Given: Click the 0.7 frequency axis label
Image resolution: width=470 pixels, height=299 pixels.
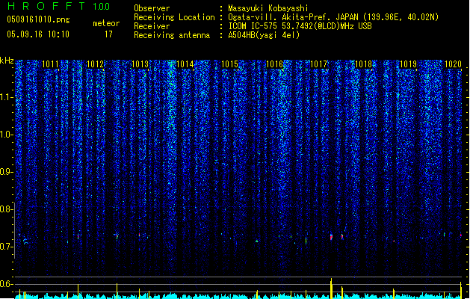Looking at the screenshot, I should [6, 247].
